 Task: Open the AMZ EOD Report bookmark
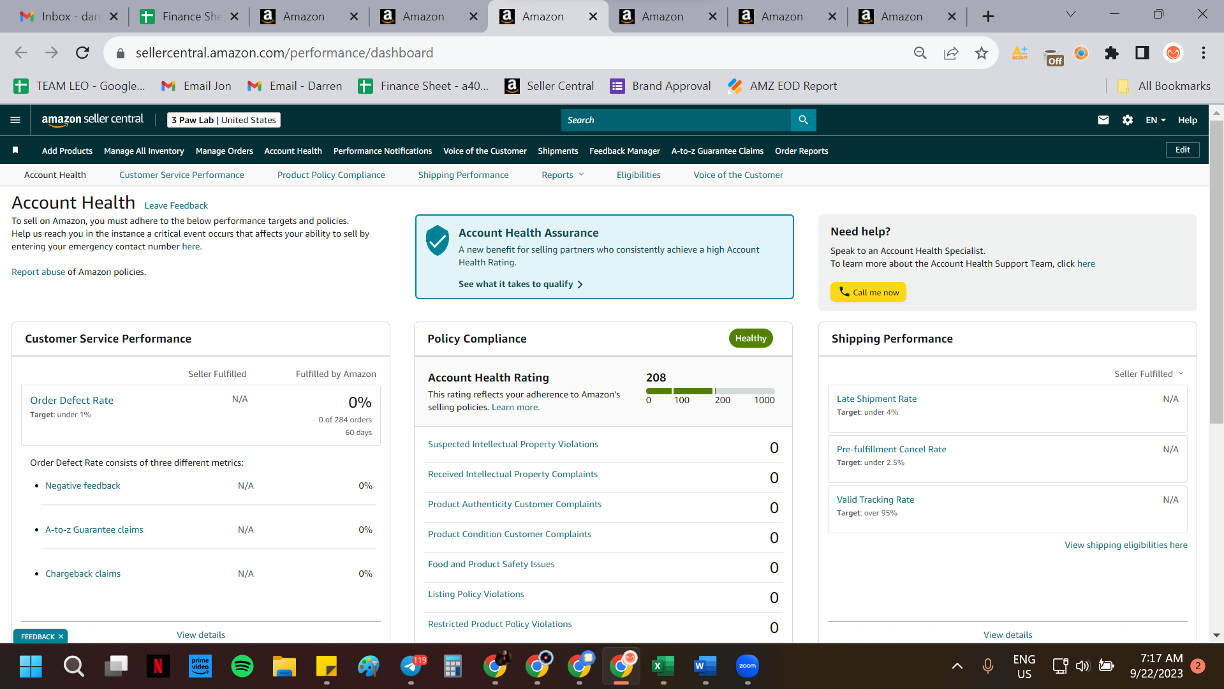coord(782,86)
